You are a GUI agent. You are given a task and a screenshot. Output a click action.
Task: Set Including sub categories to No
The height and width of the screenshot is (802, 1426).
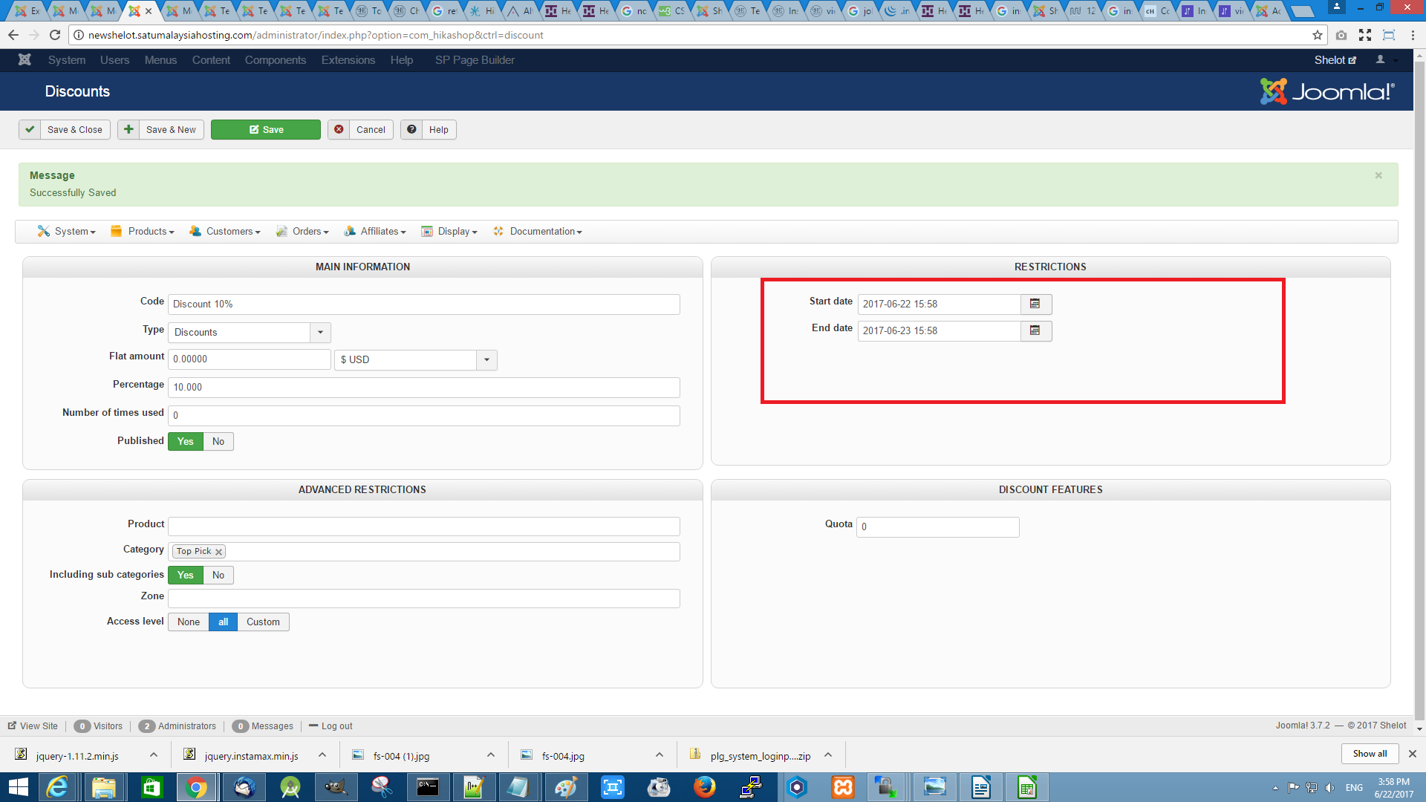[218, 575]
